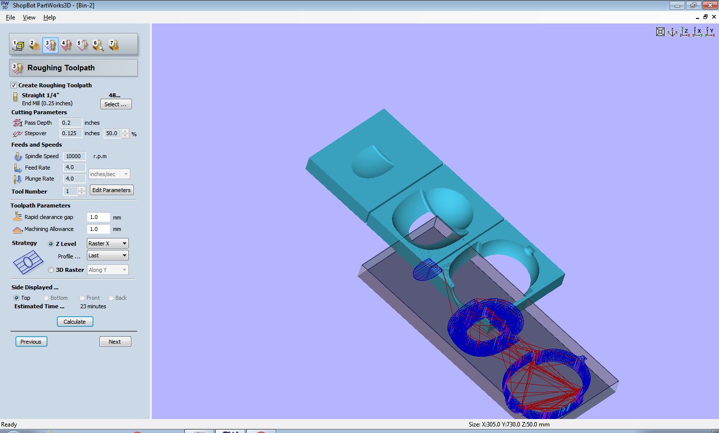Toggle Create Roughing Toolpath checkbox
This screenshot has height=433, width=719.
pyautogui.click(x=14, y=85)
